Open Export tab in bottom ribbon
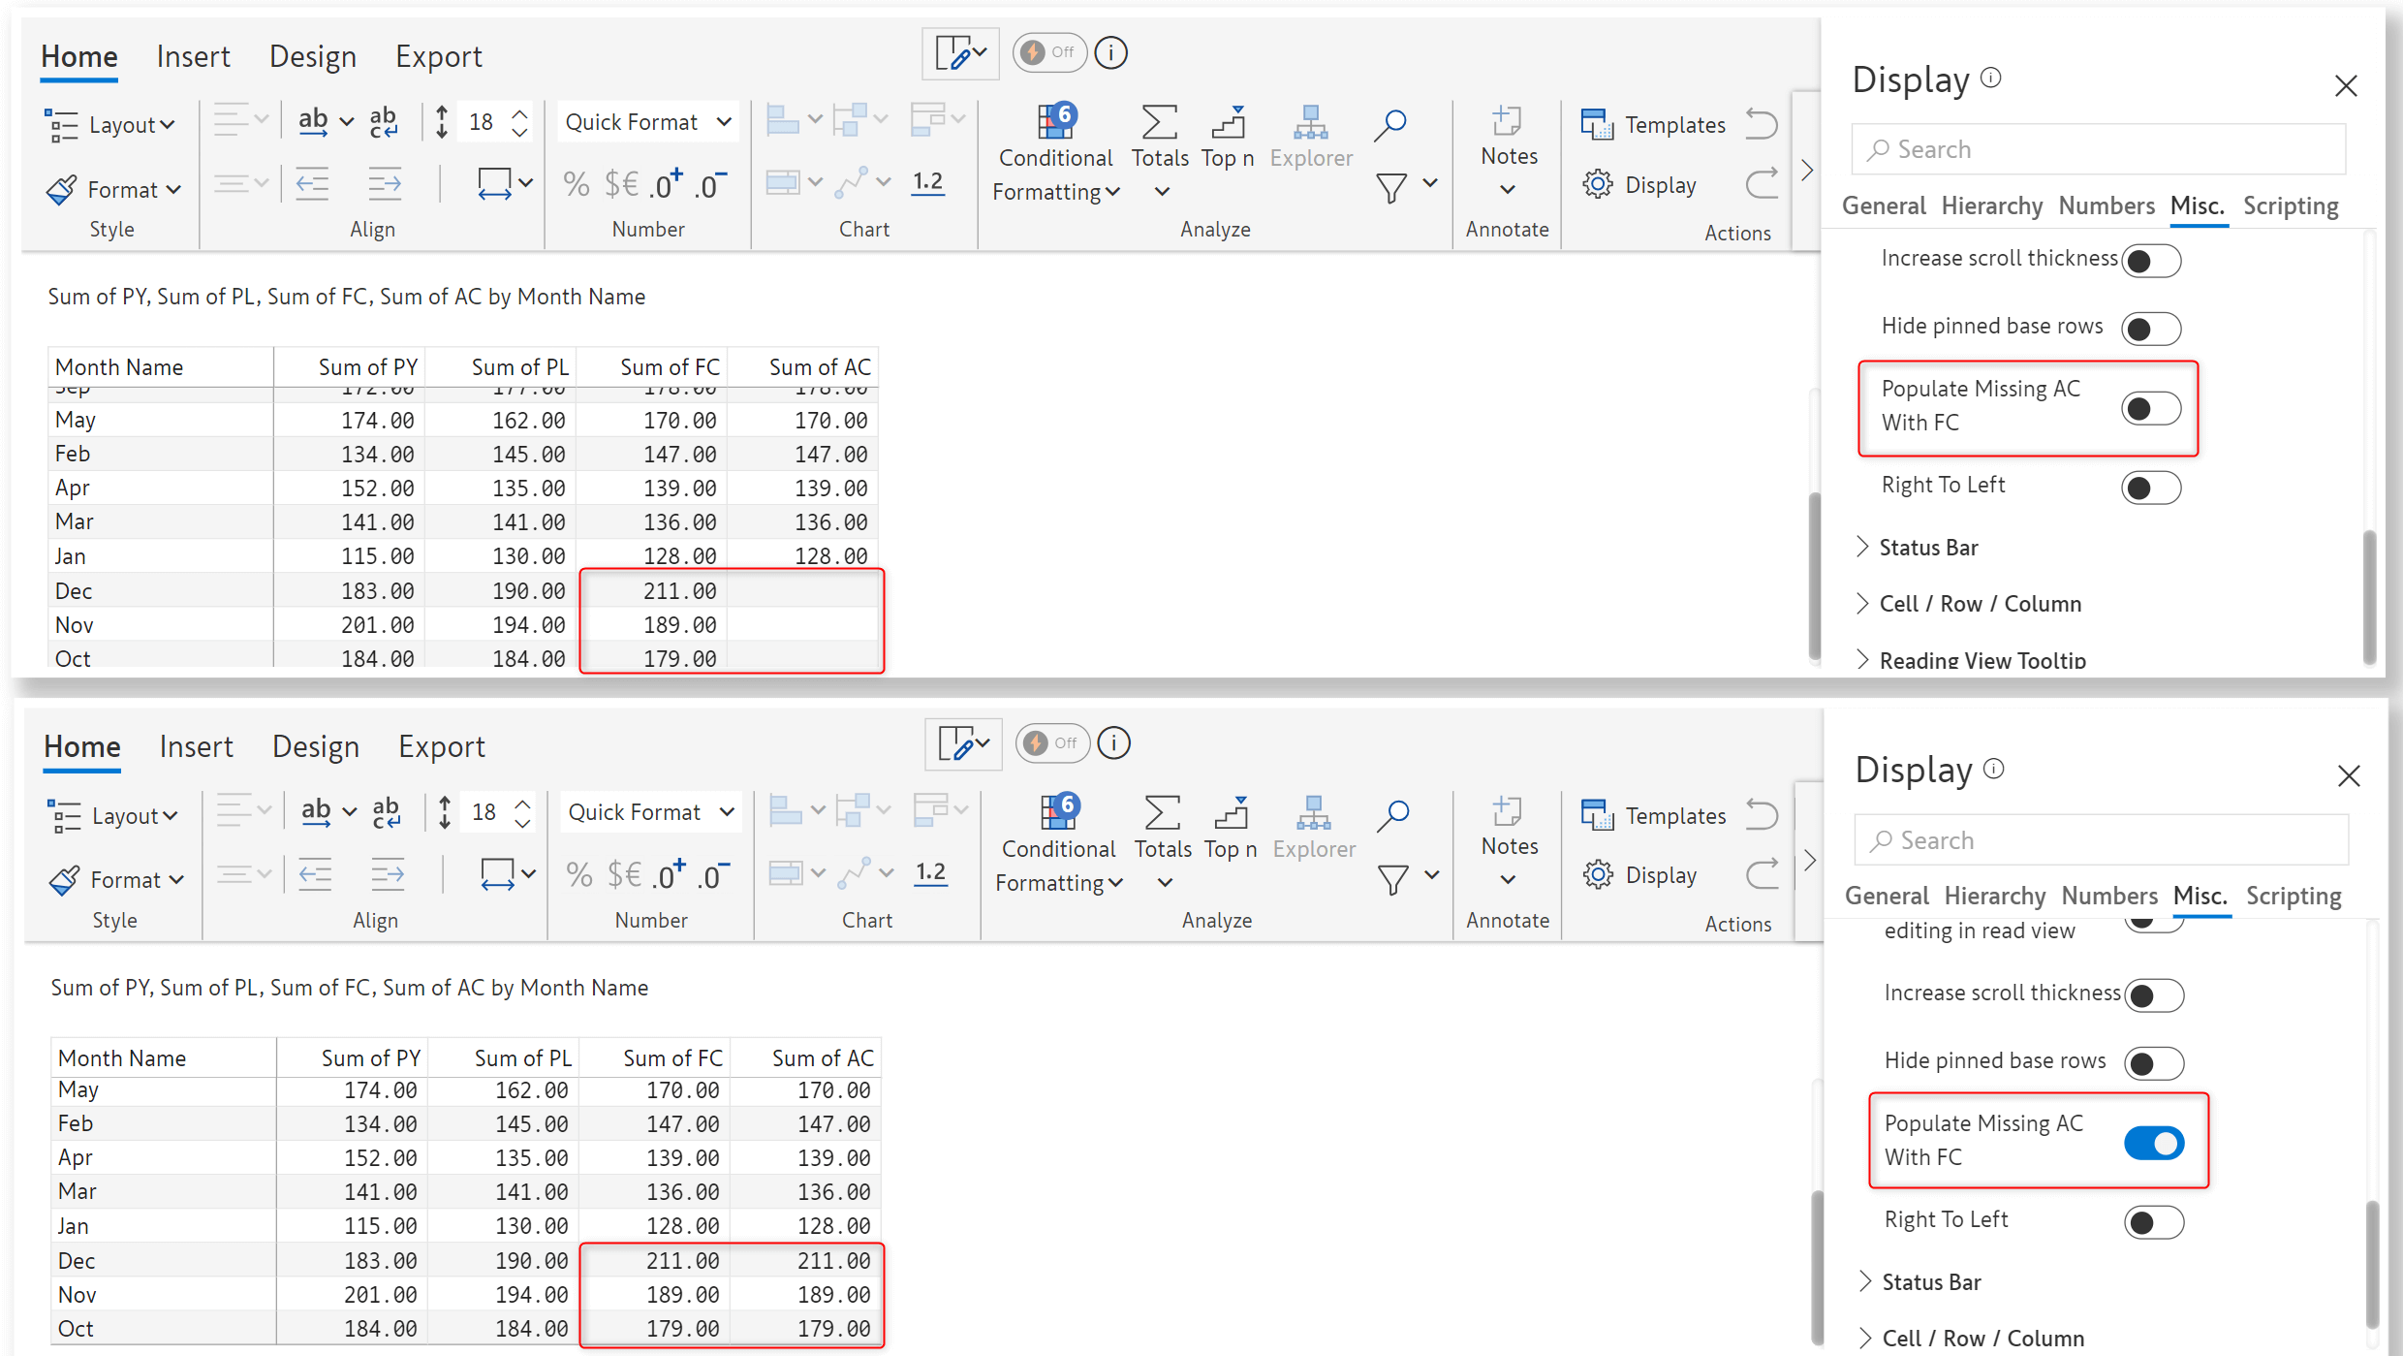Screen dimensions: 2403x1356 coord(441,746)
